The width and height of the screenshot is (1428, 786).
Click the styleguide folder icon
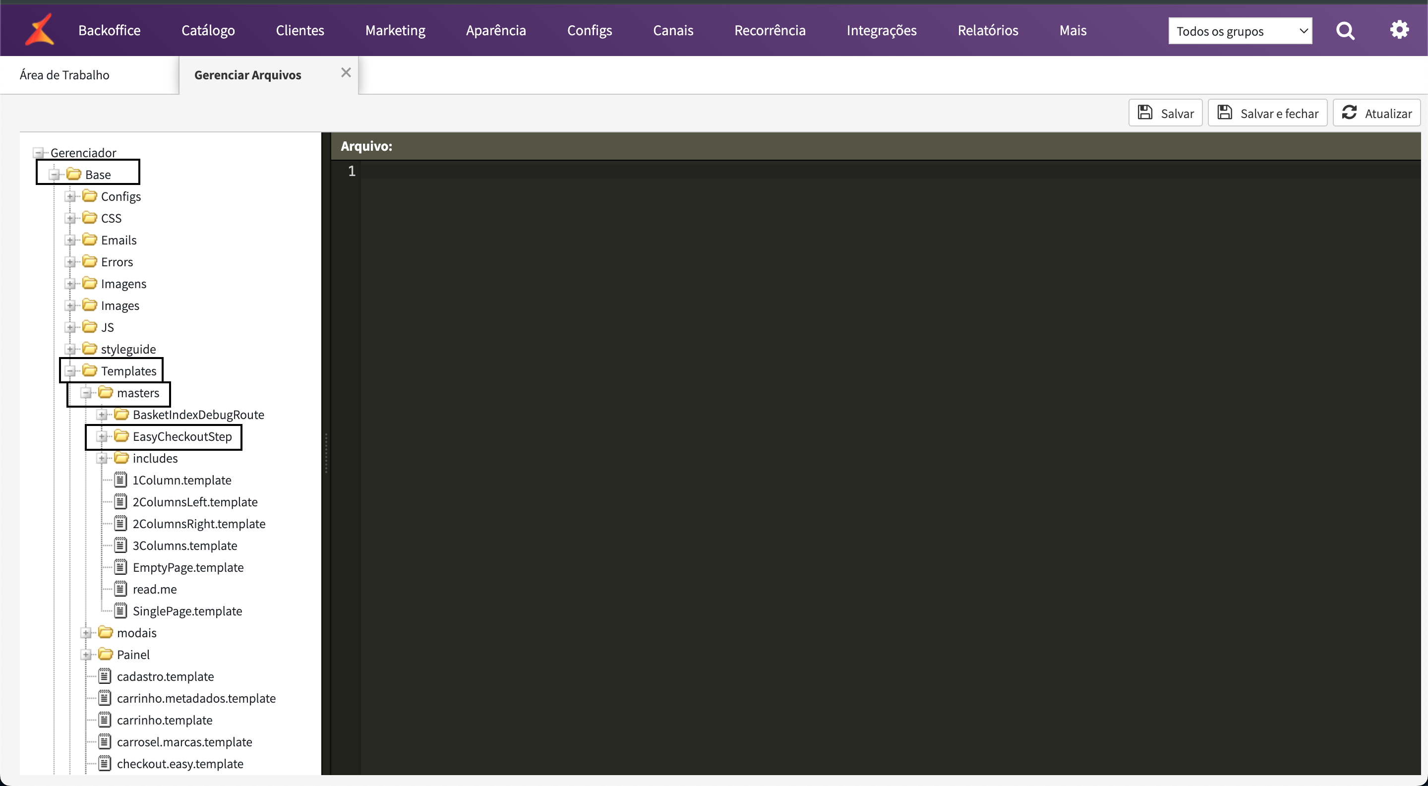point(90,349)
